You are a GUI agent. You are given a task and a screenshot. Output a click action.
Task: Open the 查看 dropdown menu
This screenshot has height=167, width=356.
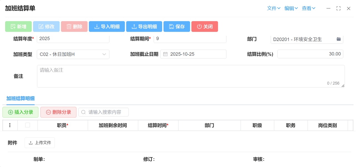point(308,8)
